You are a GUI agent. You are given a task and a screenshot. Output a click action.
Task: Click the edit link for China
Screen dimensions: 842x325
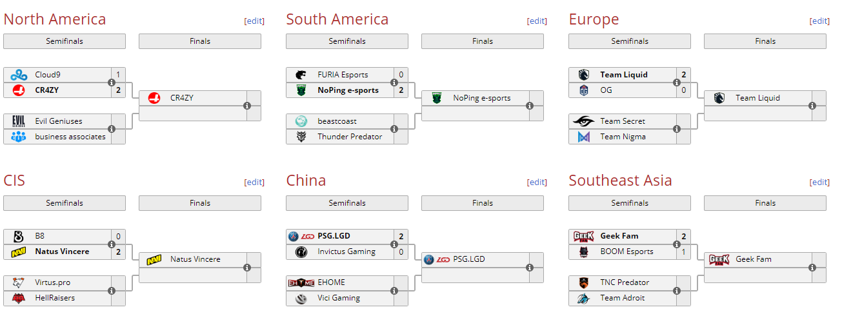tap(537, 182)
